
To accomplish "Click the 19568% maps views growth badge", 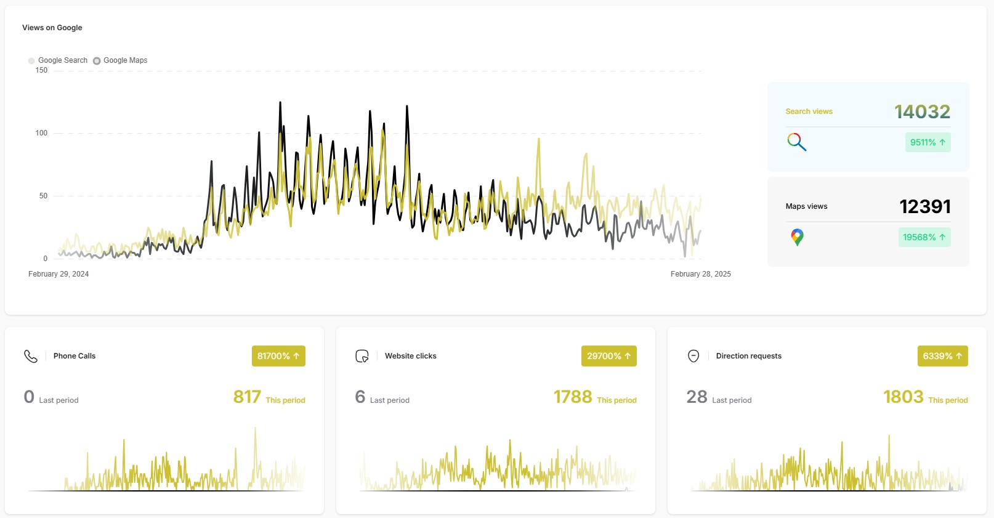I will [x=924, y=237].
